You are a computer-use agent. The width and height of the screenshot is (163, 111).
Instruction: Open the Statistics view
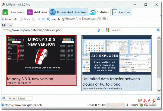(x=99, y=12)
